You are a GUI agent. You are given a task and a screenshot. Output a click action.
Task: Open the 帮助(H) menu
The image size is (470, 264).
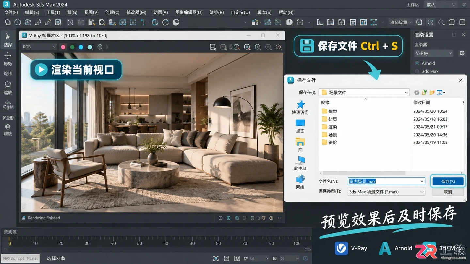tap(286, 12)
